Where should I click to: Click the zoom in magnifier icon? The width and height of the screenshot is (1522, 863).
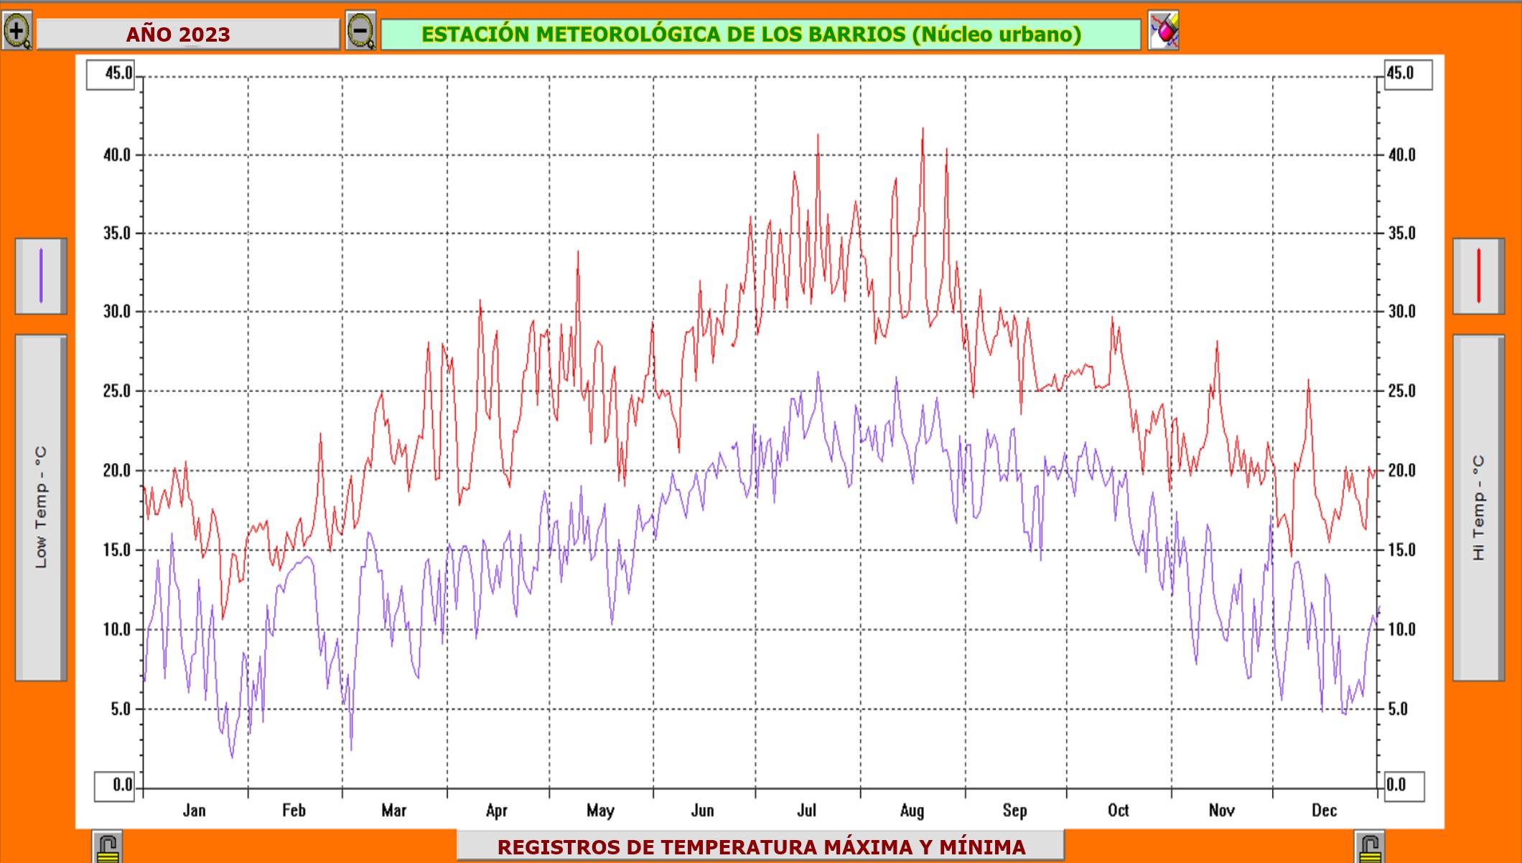17,32
